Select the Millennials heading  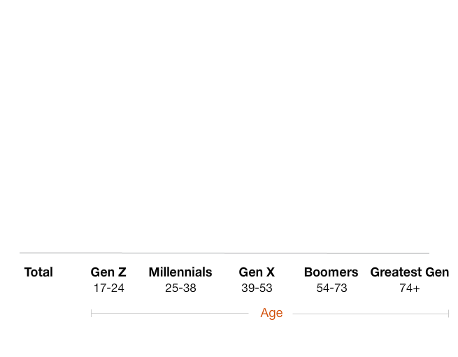180,272
